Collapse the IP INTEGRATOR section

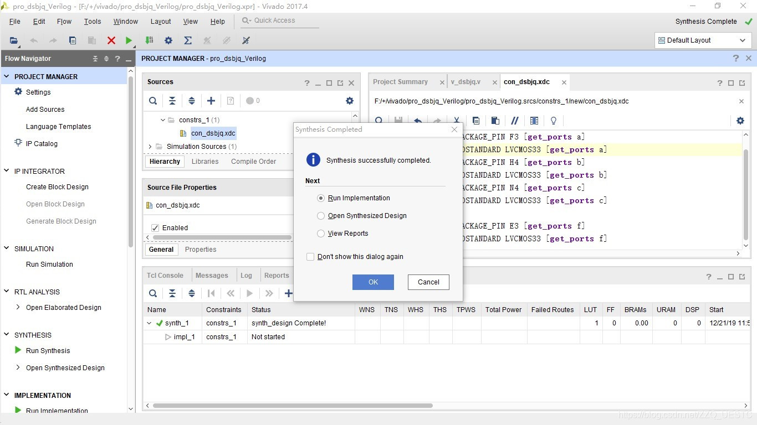click(x=7, y=171)
